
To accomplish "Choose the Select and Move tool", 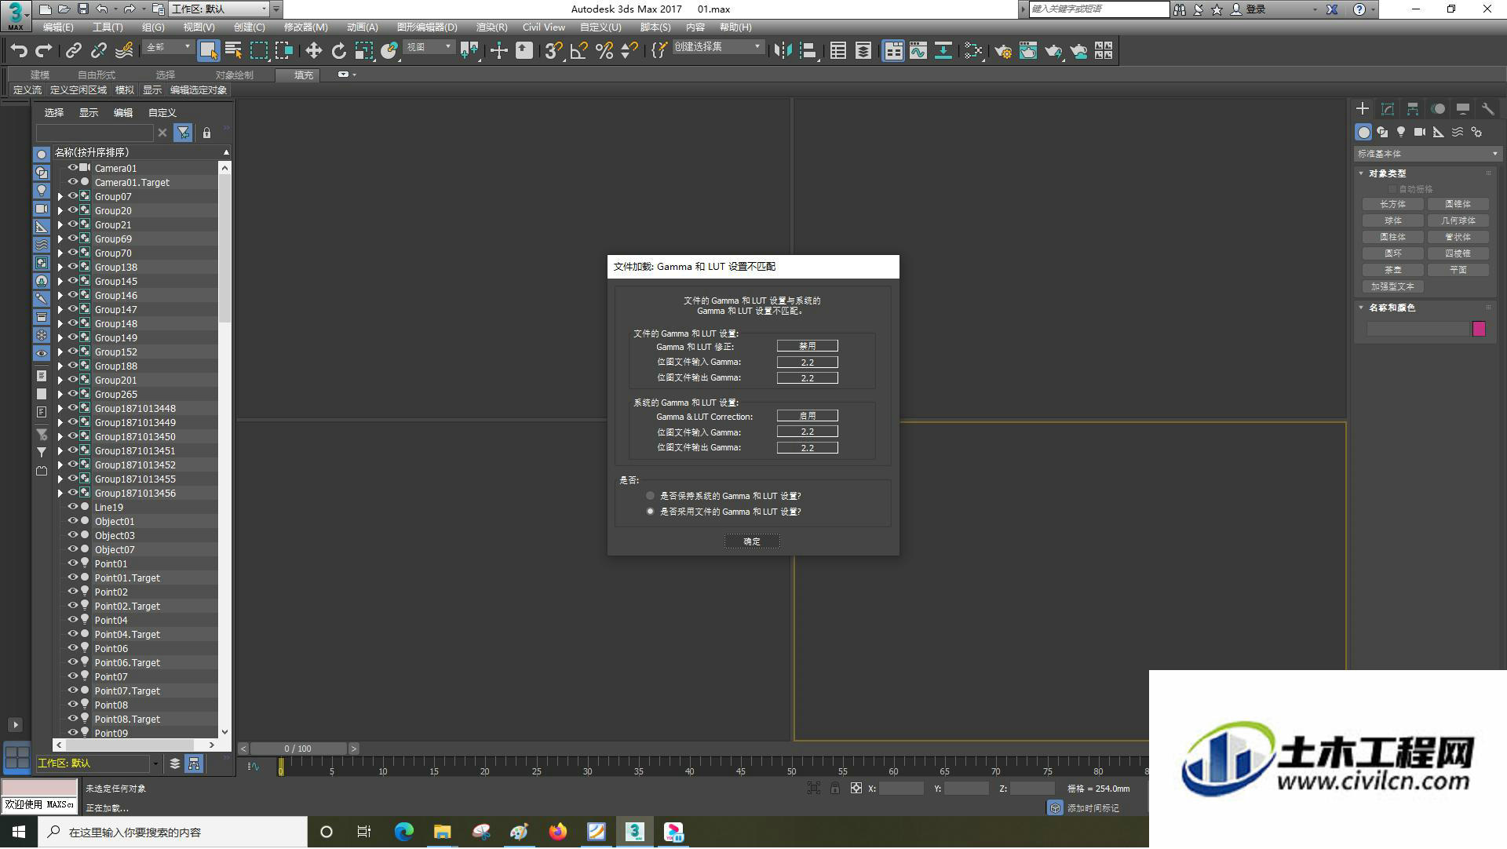I will point(314,51).
